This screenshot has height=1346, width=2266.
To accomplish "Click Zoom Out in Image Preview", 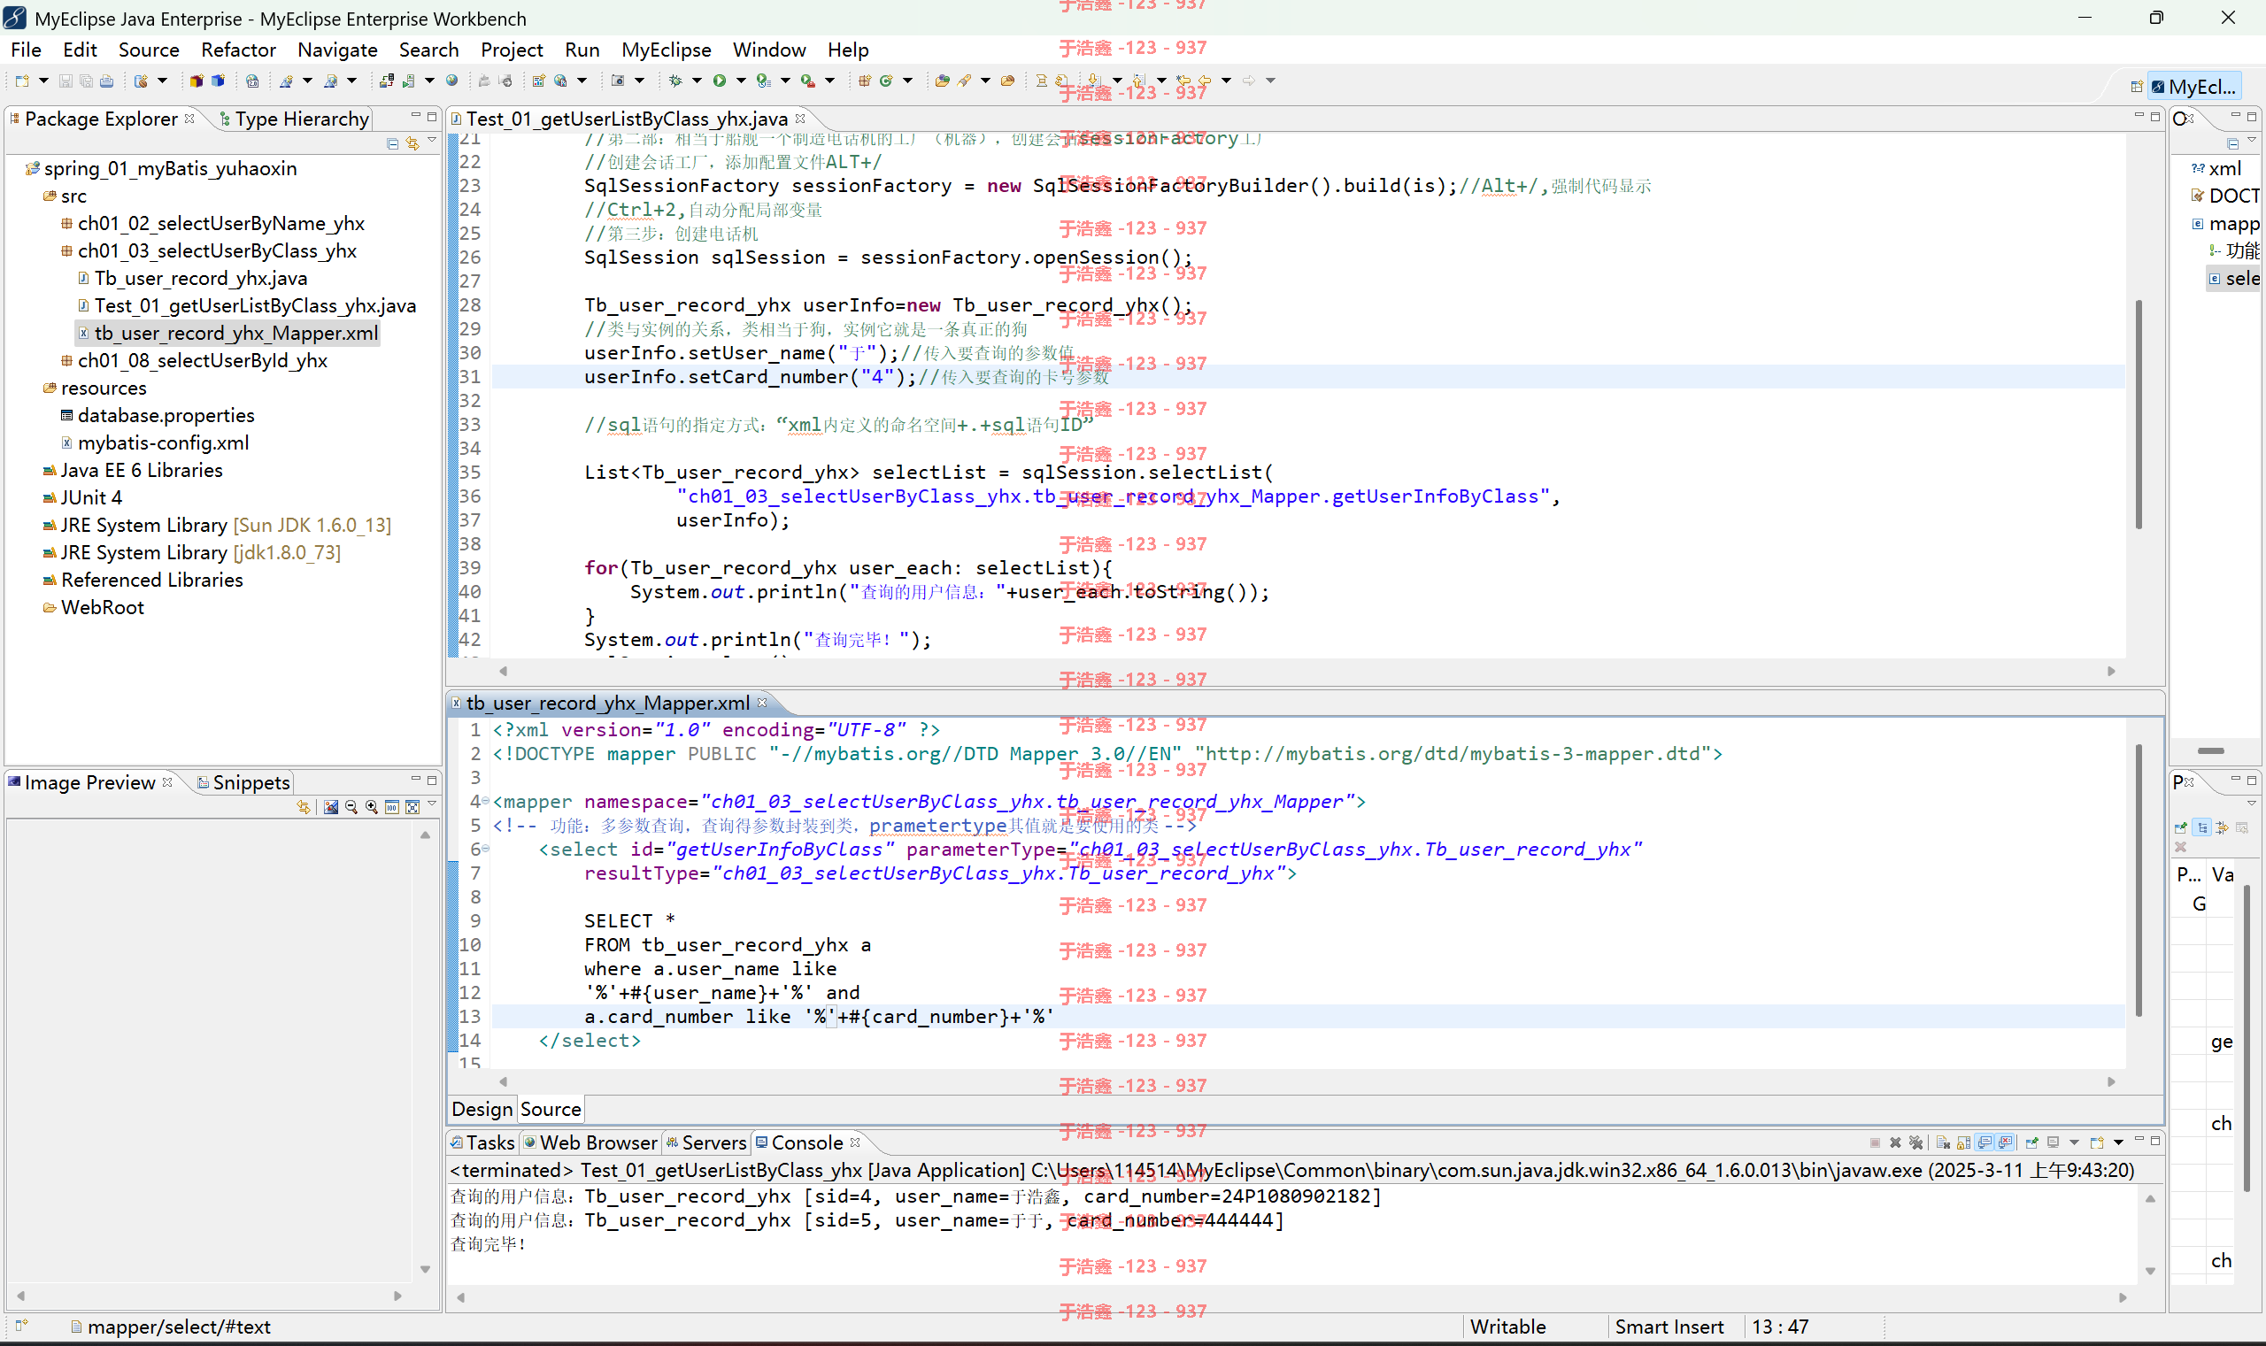I will click(351, 807).
